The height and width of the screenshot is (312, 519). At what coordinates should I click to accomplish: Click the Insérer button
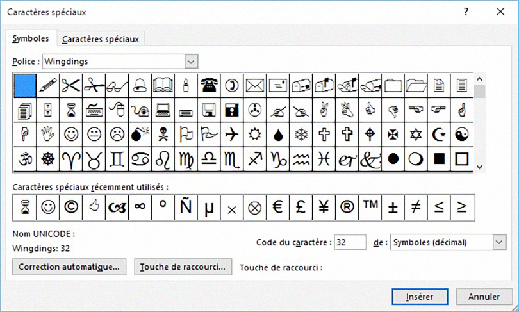tap(419, 297)
